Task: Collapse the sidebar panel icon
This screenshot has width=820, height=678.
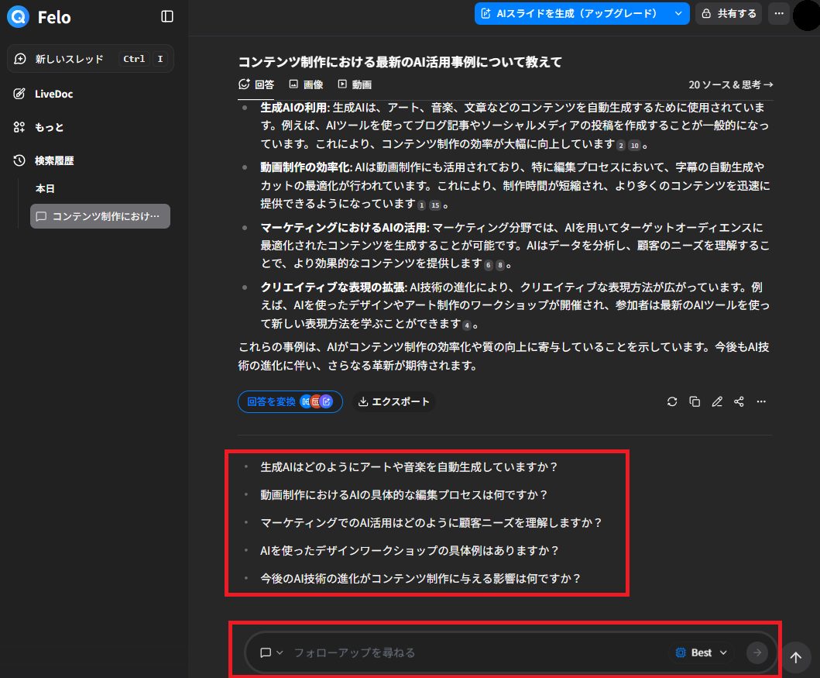Action: tap(167, 16)
